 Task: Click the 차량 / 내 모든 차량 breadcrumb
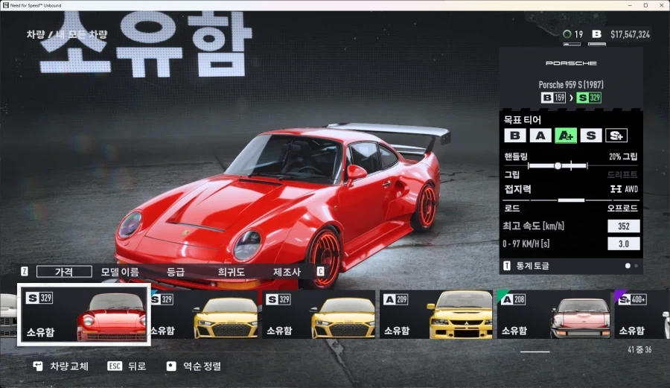click(x=67, y=34)
